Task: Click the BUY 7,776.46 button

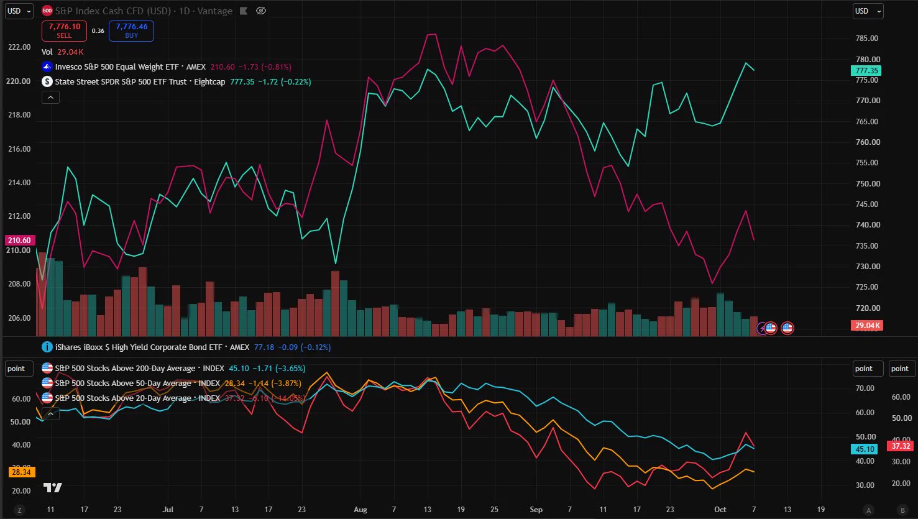Action: click(131, 31)
